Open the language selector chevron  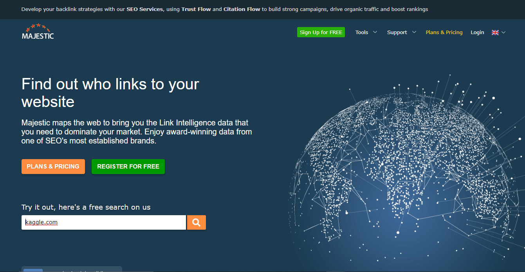point(503,32)
